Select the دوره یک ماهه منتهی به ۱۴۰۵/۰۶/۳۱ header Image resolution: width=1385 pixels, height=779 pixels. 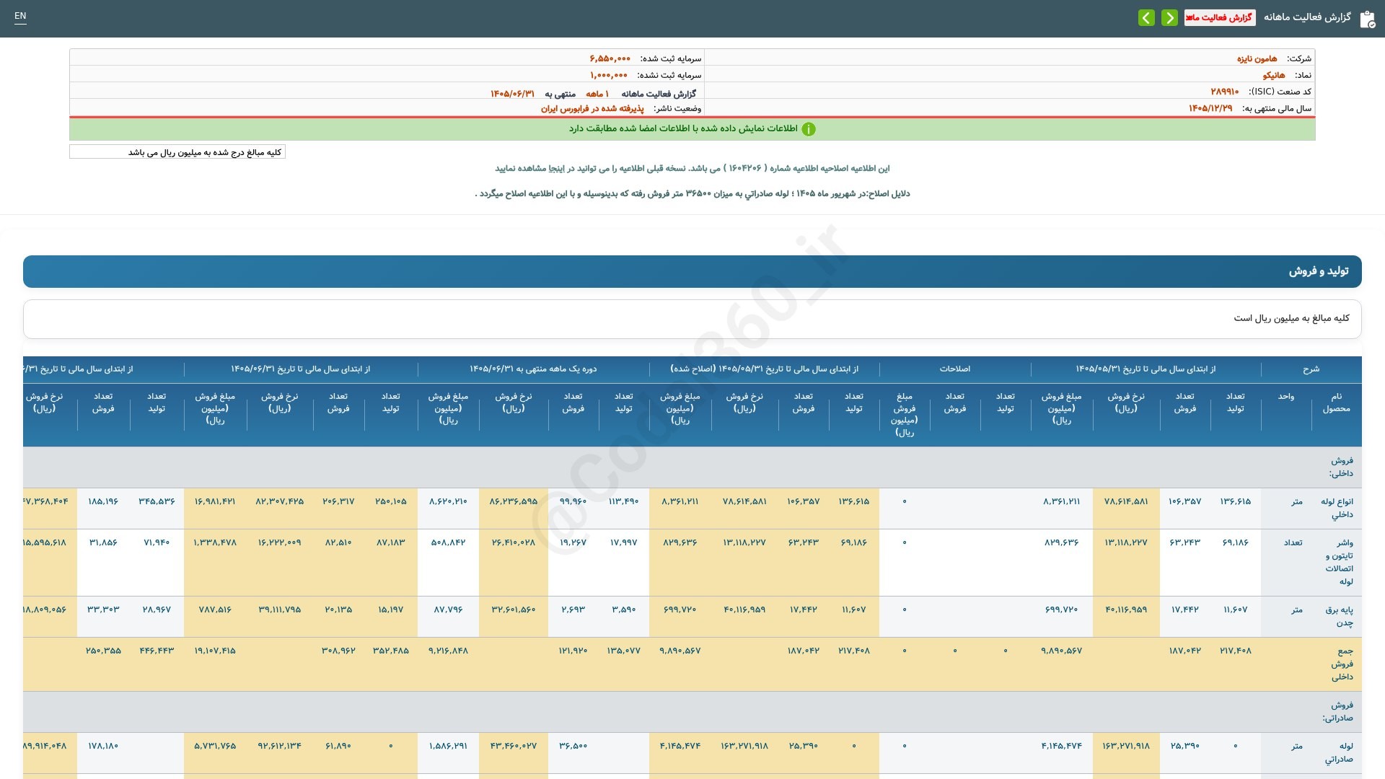click(x=533, y=369)
